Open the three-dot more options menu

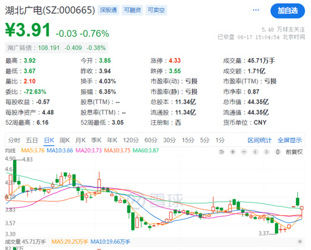coord(256,10)
